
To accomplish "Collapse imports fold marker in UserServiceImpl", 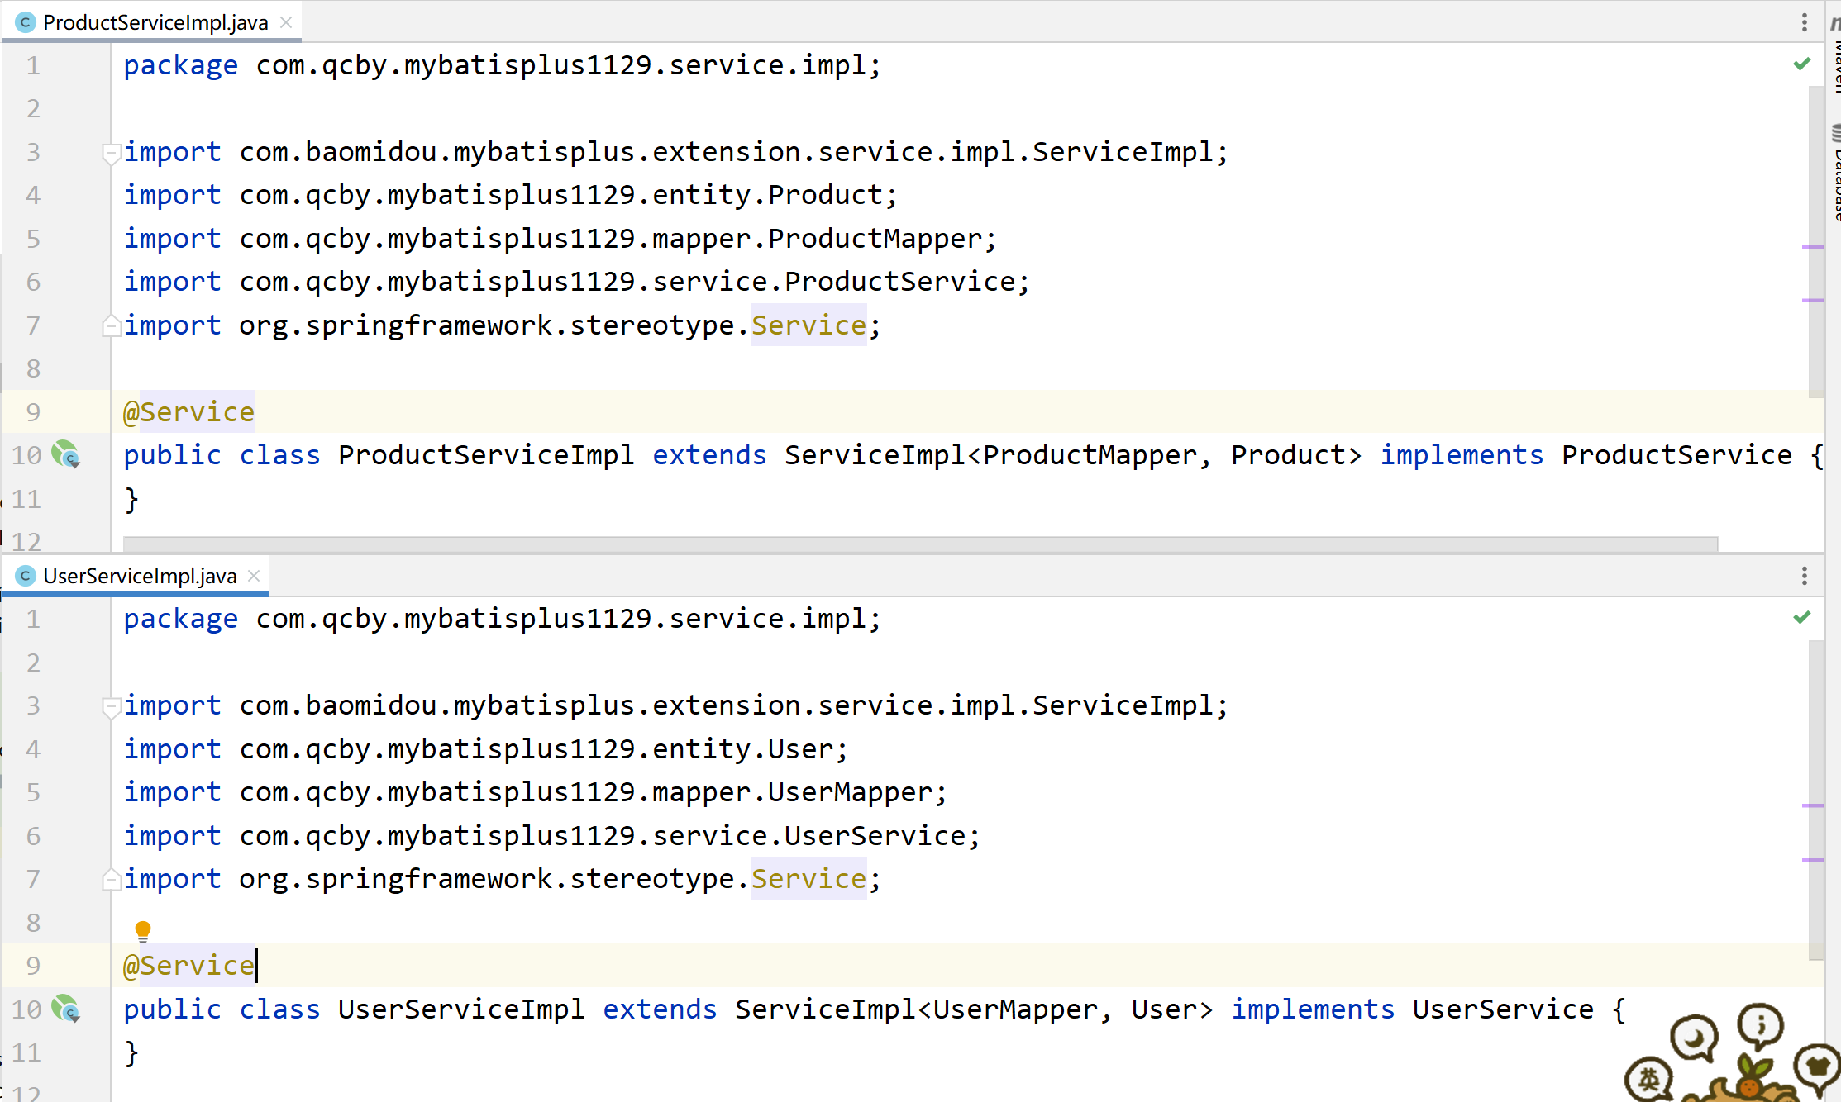I will [x=110, y=706].
